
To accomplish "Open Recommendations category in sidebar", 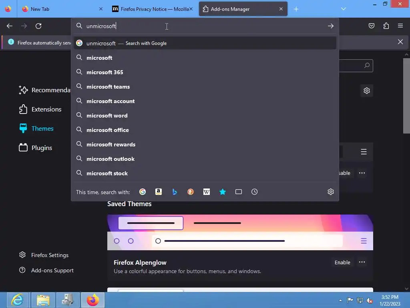I will (x=44, y=90).
